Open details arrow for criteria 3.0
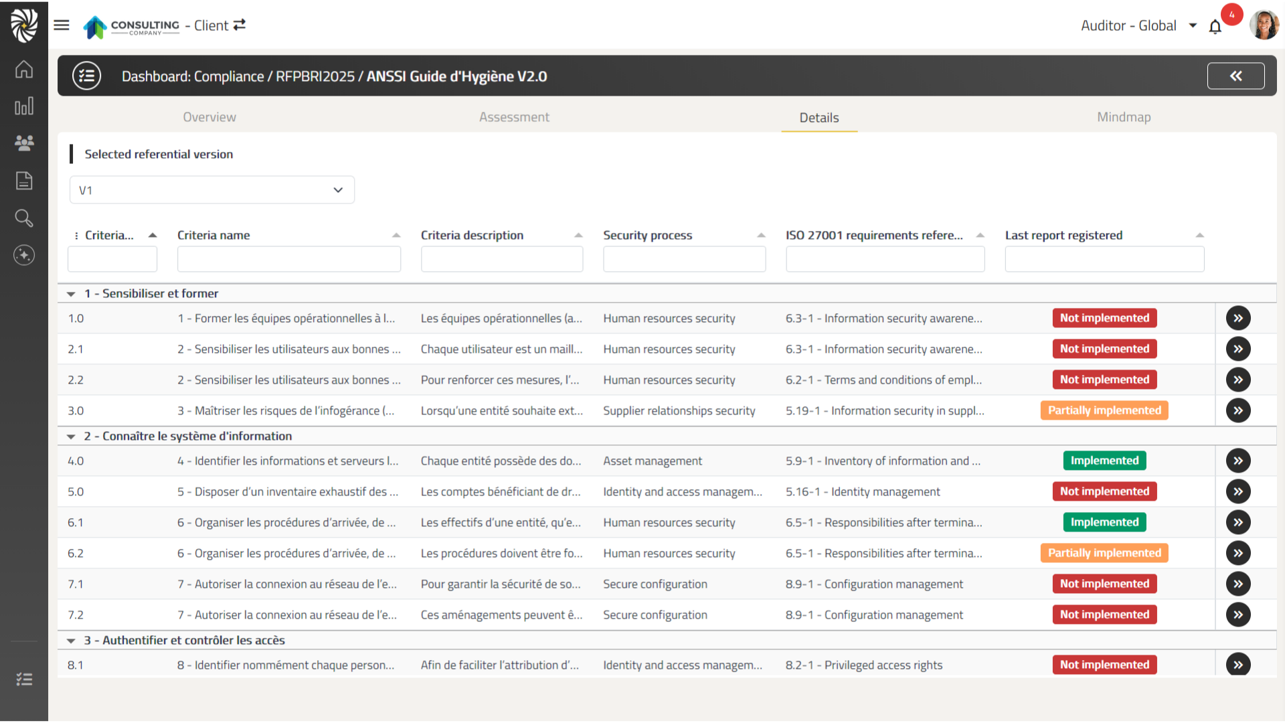The height and width of the screenshot is (723, 1285). [x=1238, y=410]
